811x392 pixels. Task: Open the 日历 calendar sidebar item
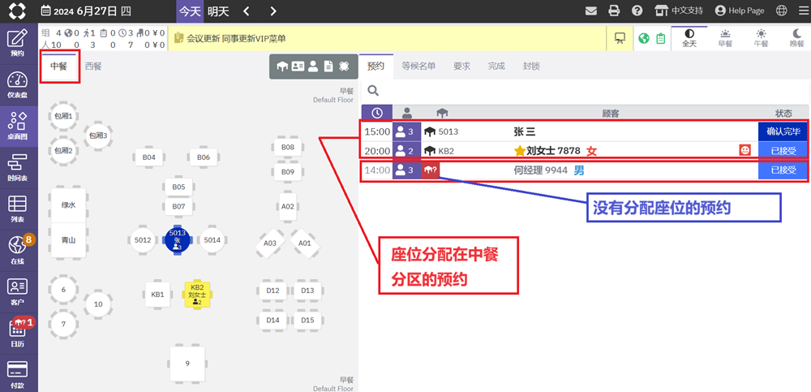[19, 334]
